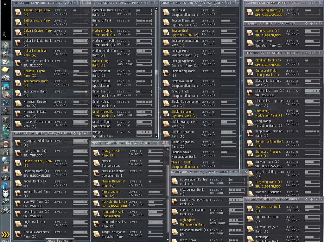
Task: Click the Caldari Frigate skill book icon
Action: [18, 42]
